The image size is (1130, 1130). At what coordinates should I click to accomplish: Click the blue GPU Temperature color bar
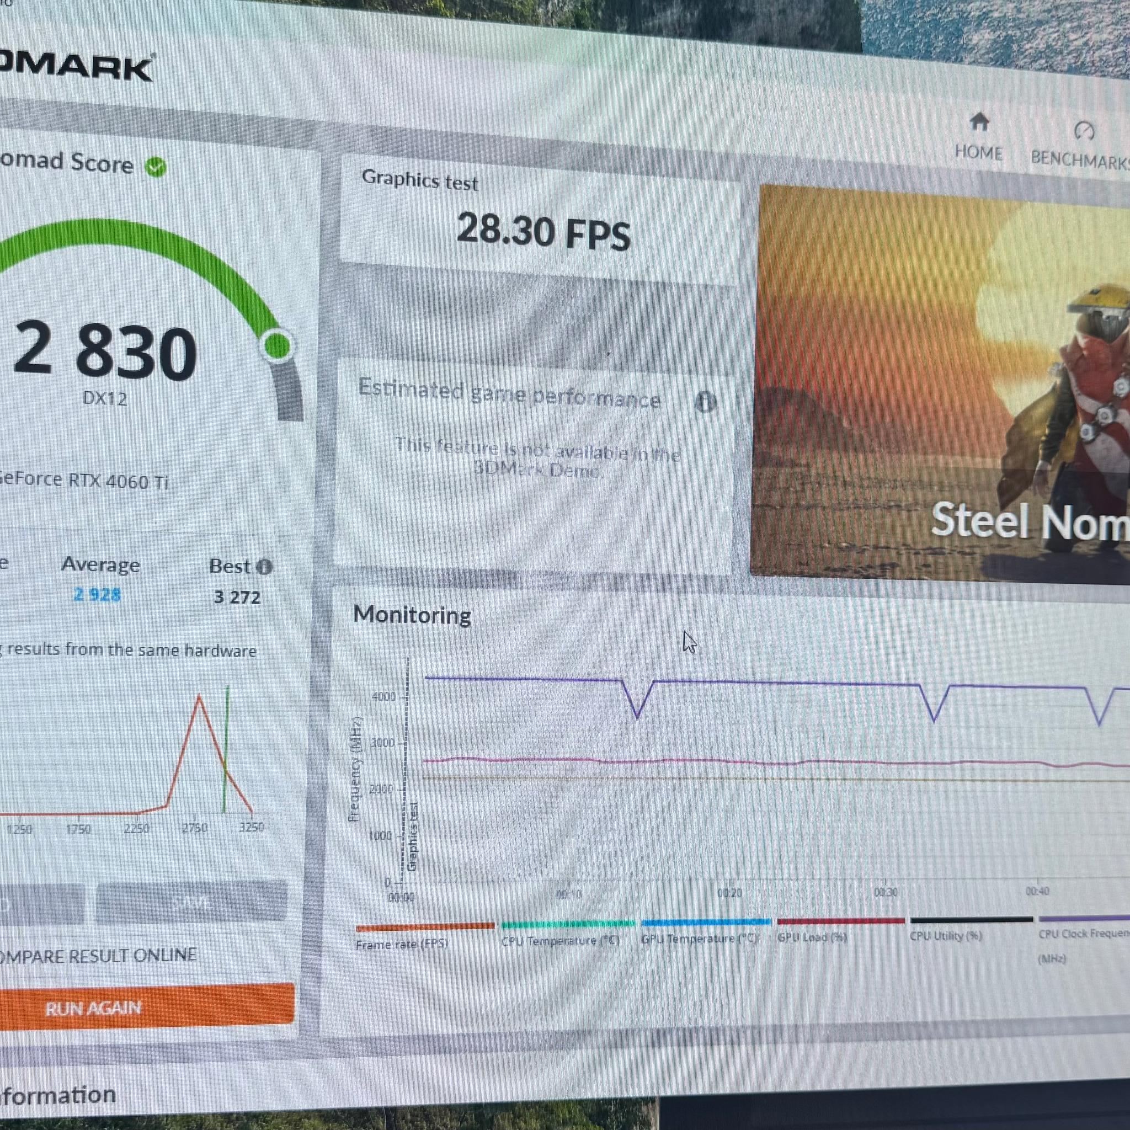point(706,923)
